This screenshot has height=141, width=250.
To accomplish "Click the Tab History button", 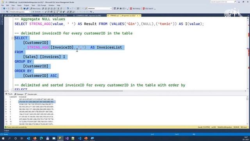I will pyautogui.click(x=135, y=9).
